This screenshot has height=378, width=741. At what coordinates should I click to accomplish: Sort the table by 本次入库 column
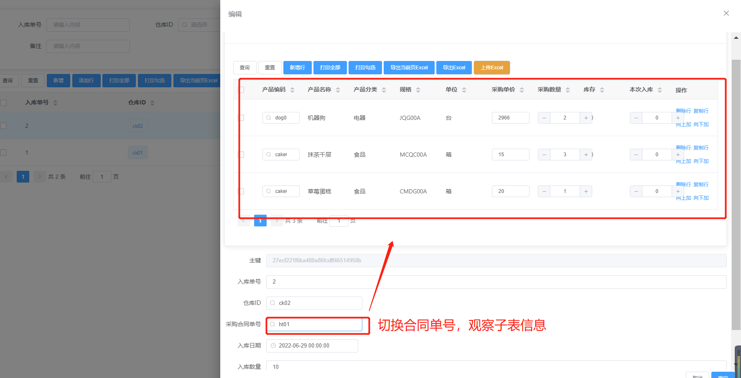pyautogui.click(x=660, y=90)
